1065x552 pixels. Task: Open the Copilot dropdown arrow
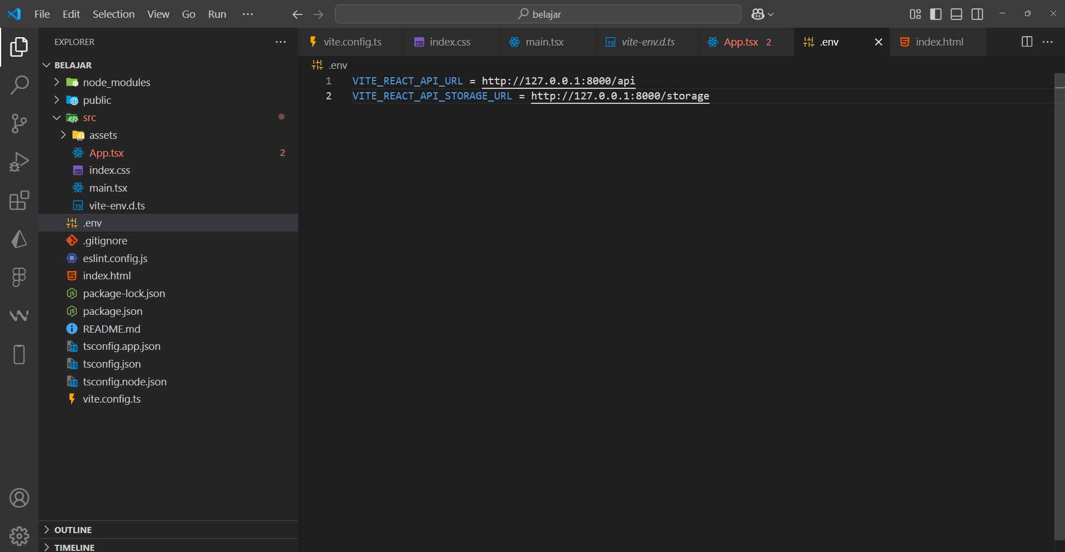[x=771, y=14]
